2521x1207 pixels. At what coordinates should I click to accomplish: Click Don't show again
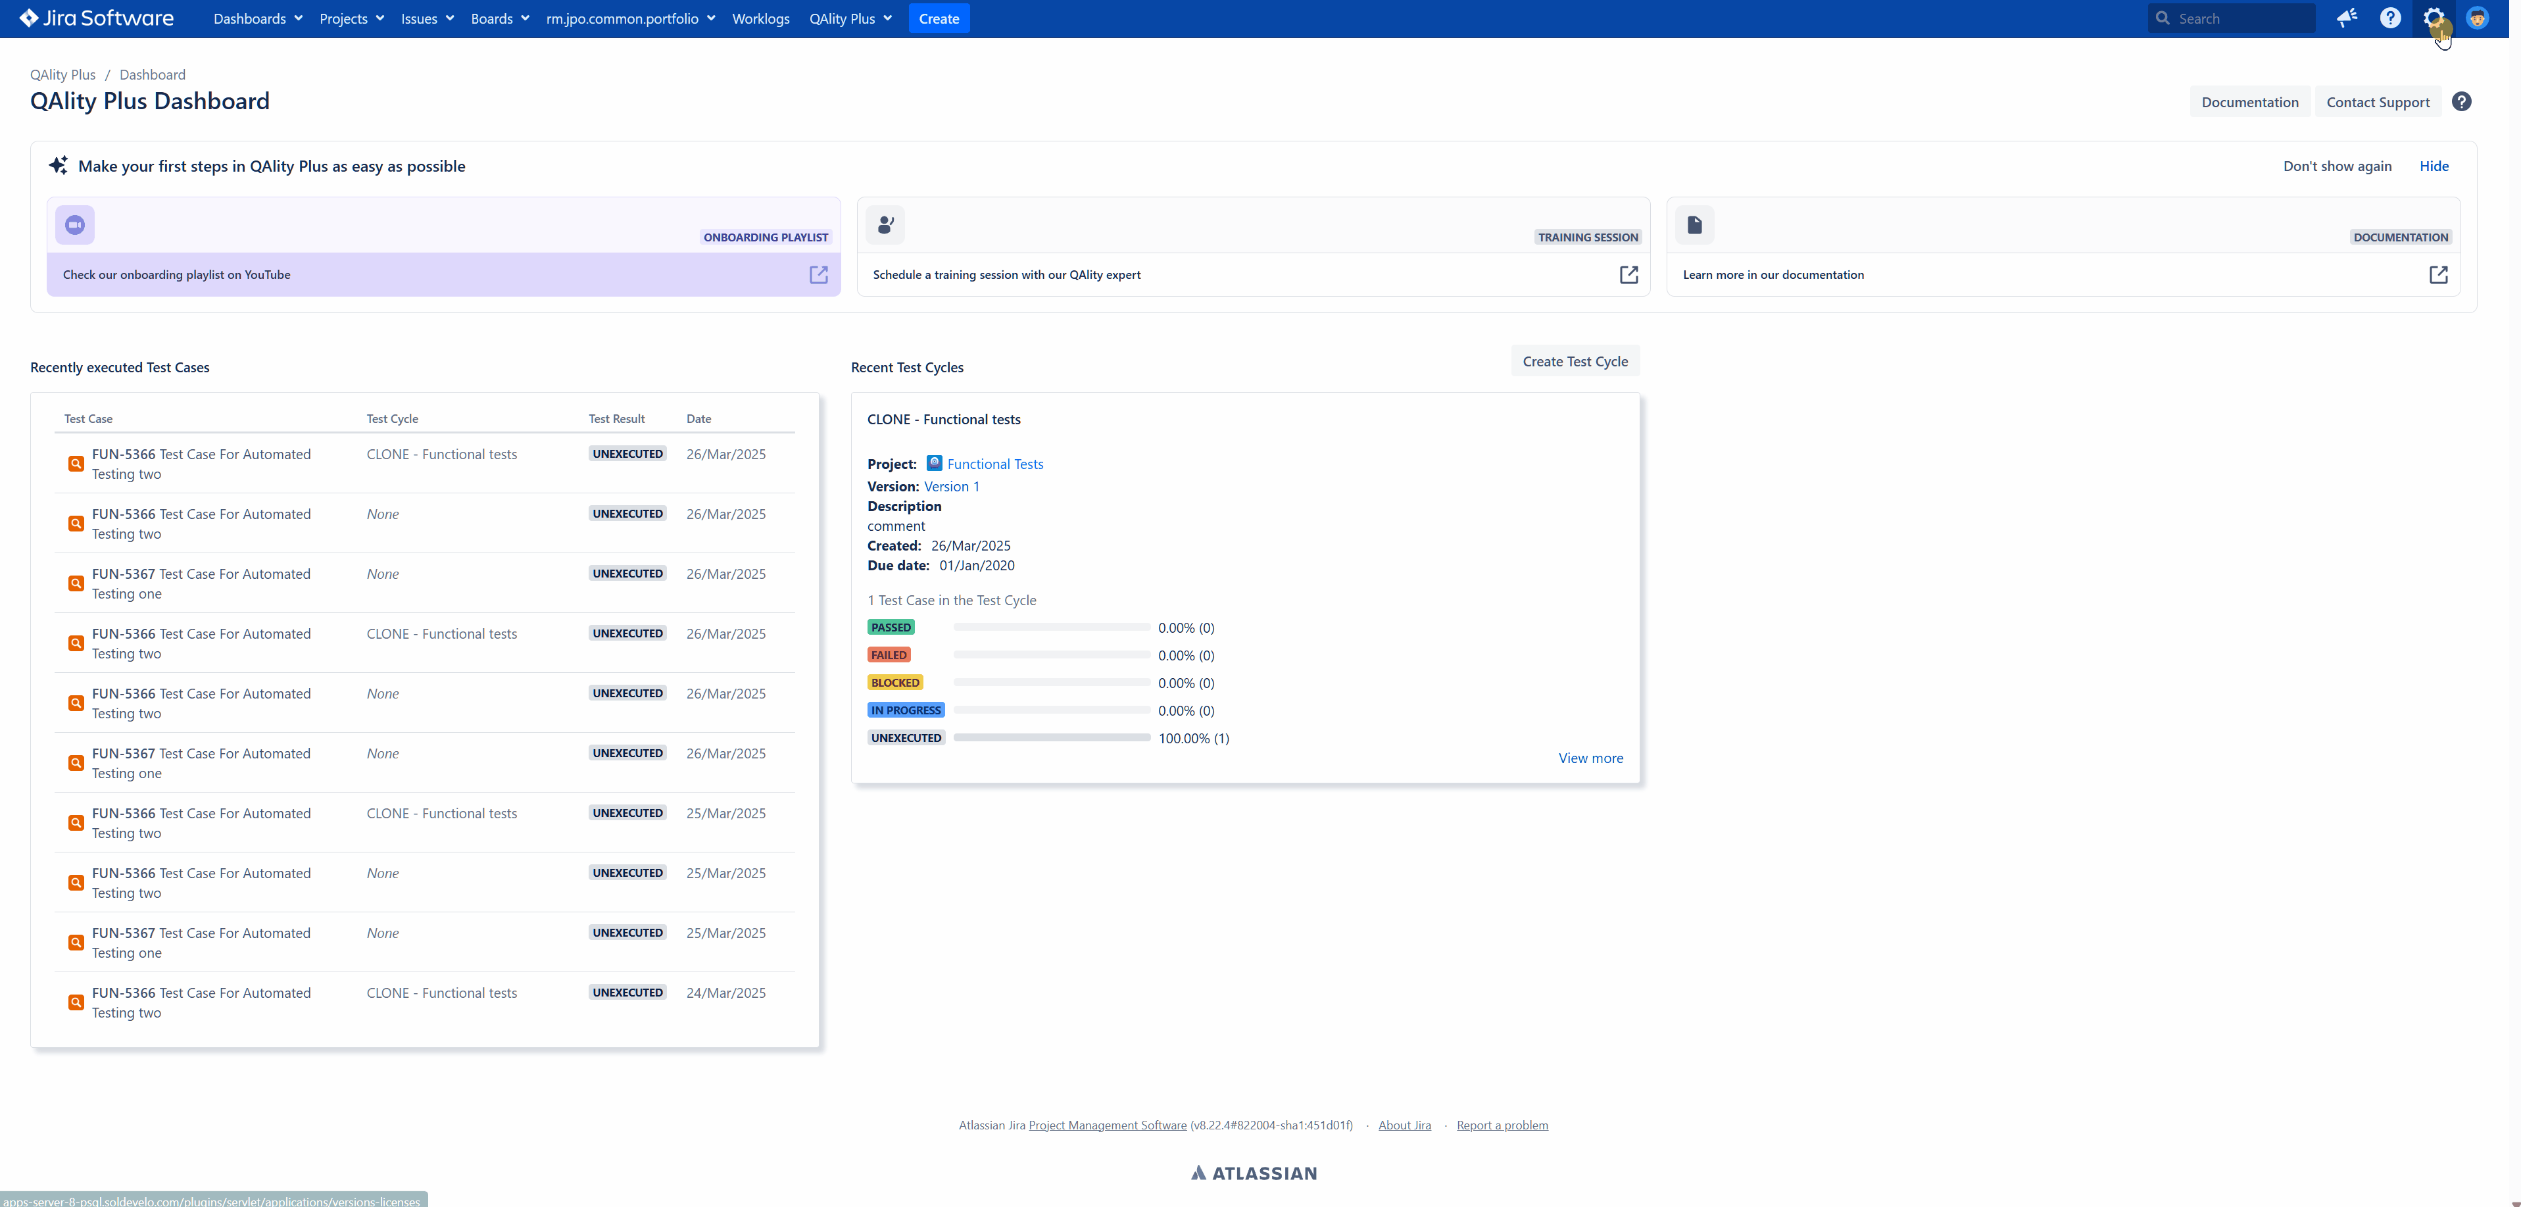pos(2337,166)
